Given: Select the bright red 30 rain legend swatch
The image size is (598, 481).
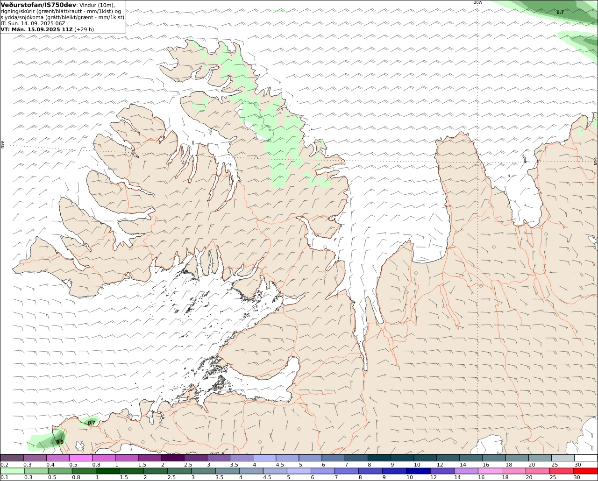Looking at the screenshot, I should [x=585, y=471].
